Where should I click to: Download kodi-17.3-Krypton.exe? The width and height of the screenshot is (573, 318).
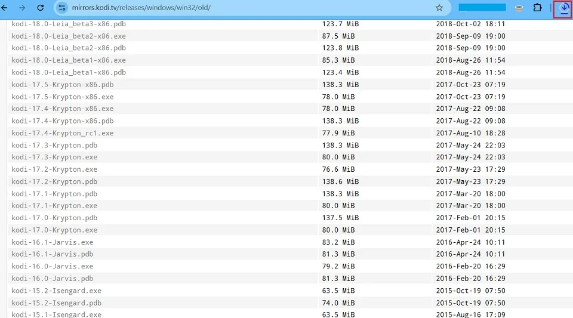click(54, 158)
